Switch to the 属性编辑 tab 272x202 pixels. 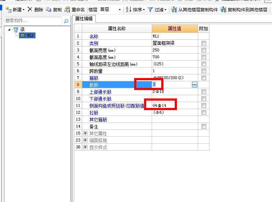point(84,19)
